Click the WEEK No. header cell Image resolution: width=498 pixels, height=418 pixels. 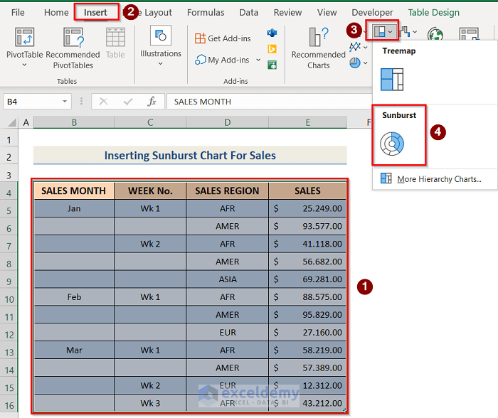tap(150, 191)
